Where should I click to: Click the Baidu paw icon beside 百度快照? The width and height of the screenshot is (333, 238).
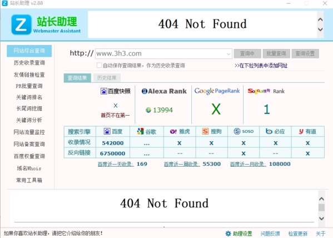point(103,91)
